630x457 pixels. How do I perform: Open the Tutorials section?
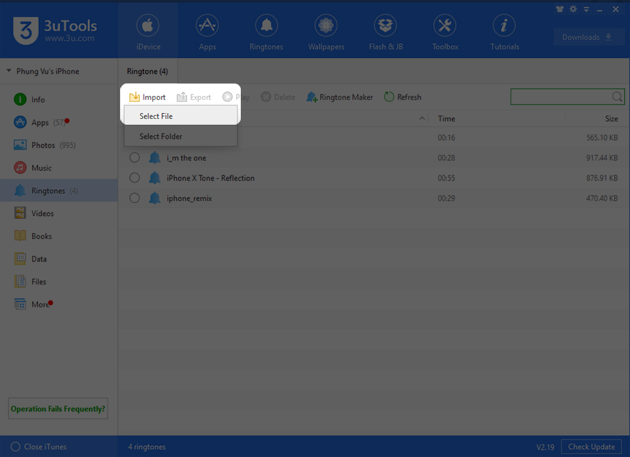504,32
